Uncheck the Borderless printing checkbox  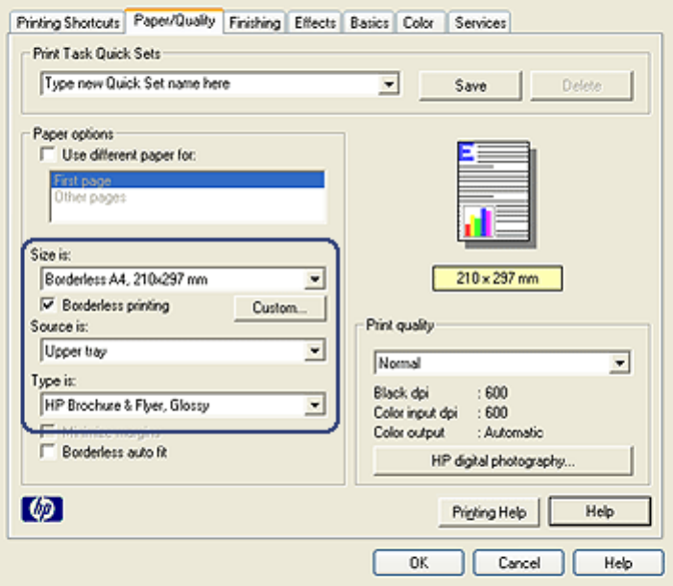[x=48, y=305]
